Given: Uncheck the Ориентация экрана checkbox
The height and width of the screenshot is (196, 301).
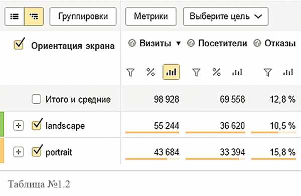Looking at the screenshot, I should coord(19,44).
